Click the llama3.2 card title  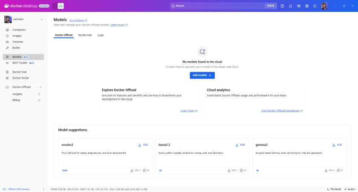(x=164, y=145)
